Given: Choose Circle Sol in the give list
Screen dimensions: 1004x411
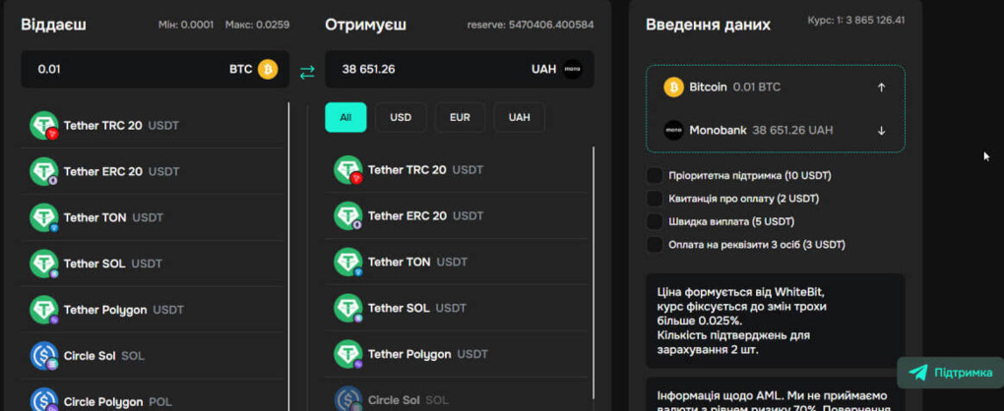Looking at the screenshot, I should 90,356.
